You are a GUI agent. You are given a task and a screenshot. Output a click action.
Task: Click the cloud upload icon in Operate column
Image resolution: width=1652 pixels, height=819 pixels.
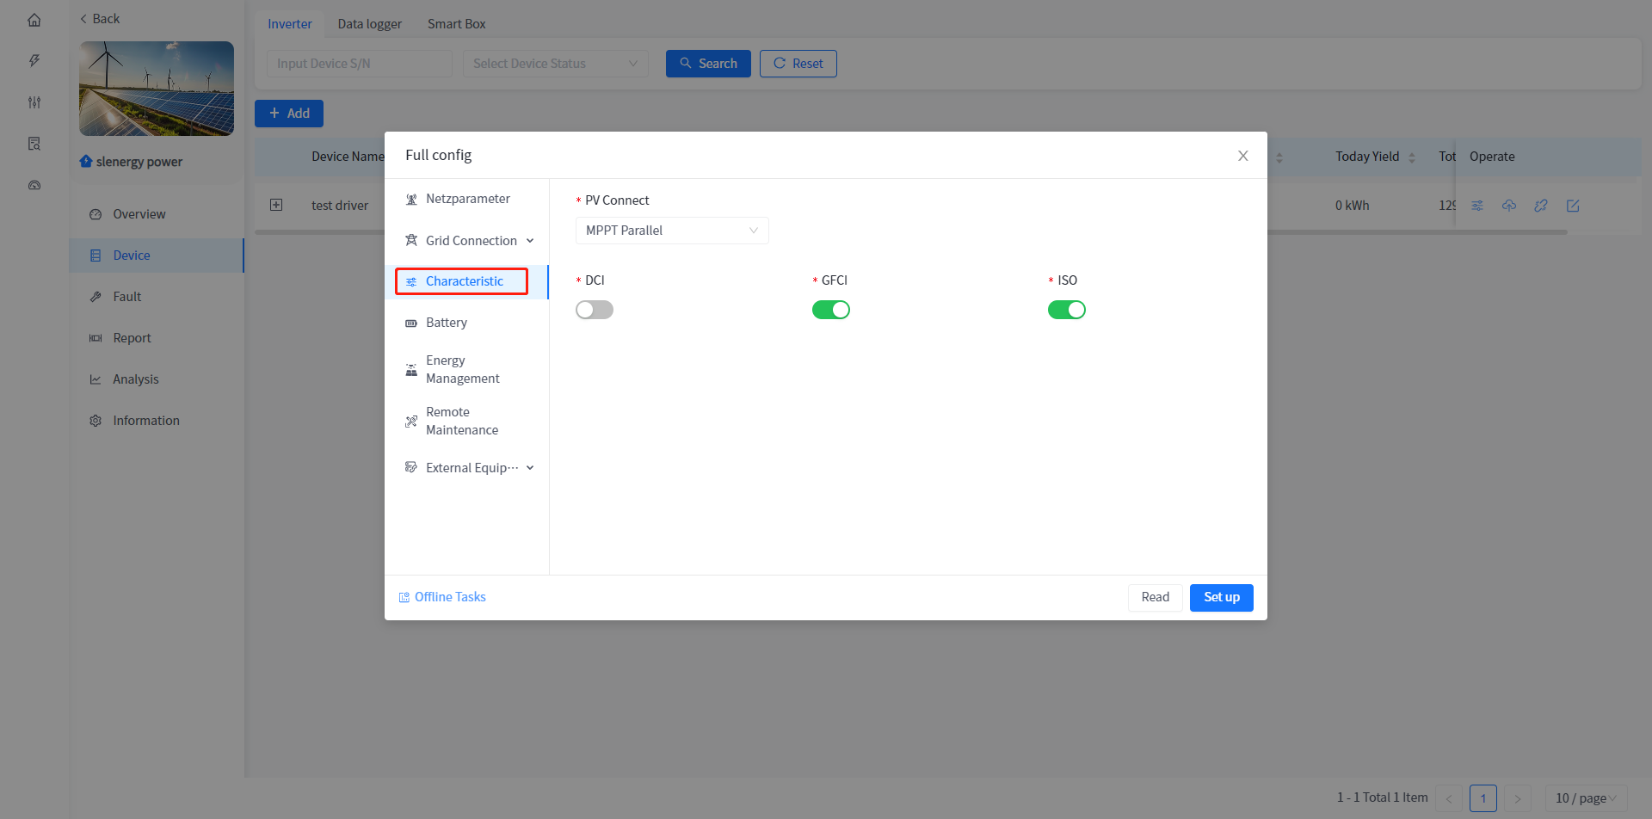point(1509,206)
